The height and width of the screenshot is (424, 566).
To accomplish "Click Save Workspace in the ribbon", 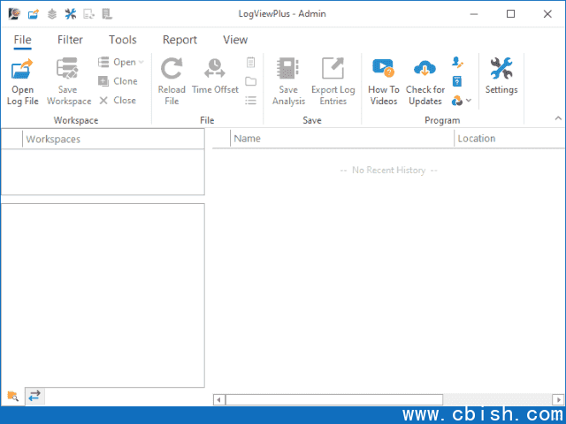I will (69, 82).
